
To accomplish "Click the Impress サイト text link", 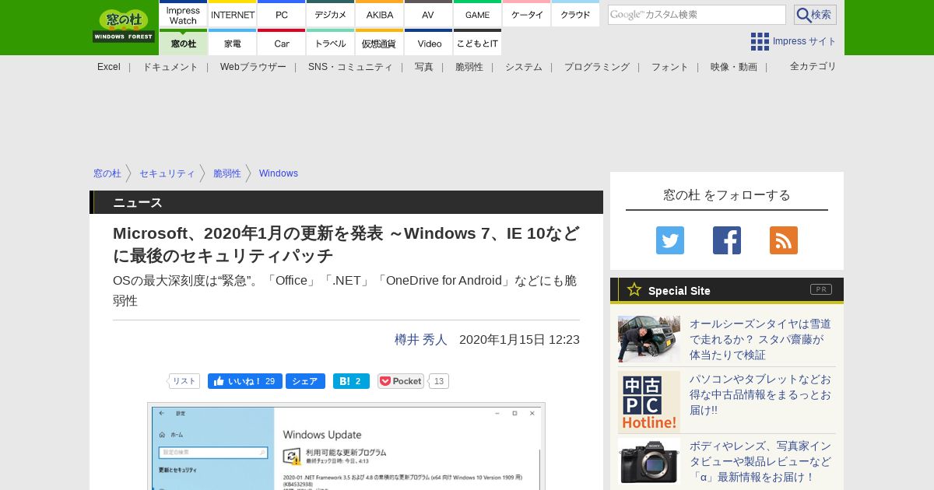I will 805,41.
